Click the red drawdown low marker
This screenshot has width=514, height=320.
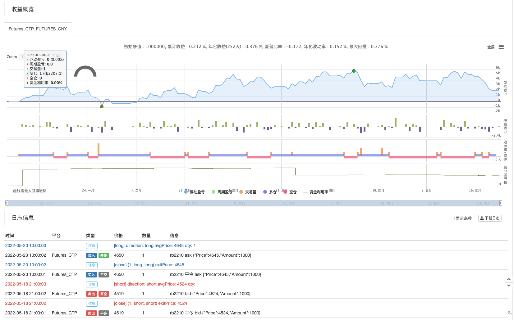pos(102,107)
